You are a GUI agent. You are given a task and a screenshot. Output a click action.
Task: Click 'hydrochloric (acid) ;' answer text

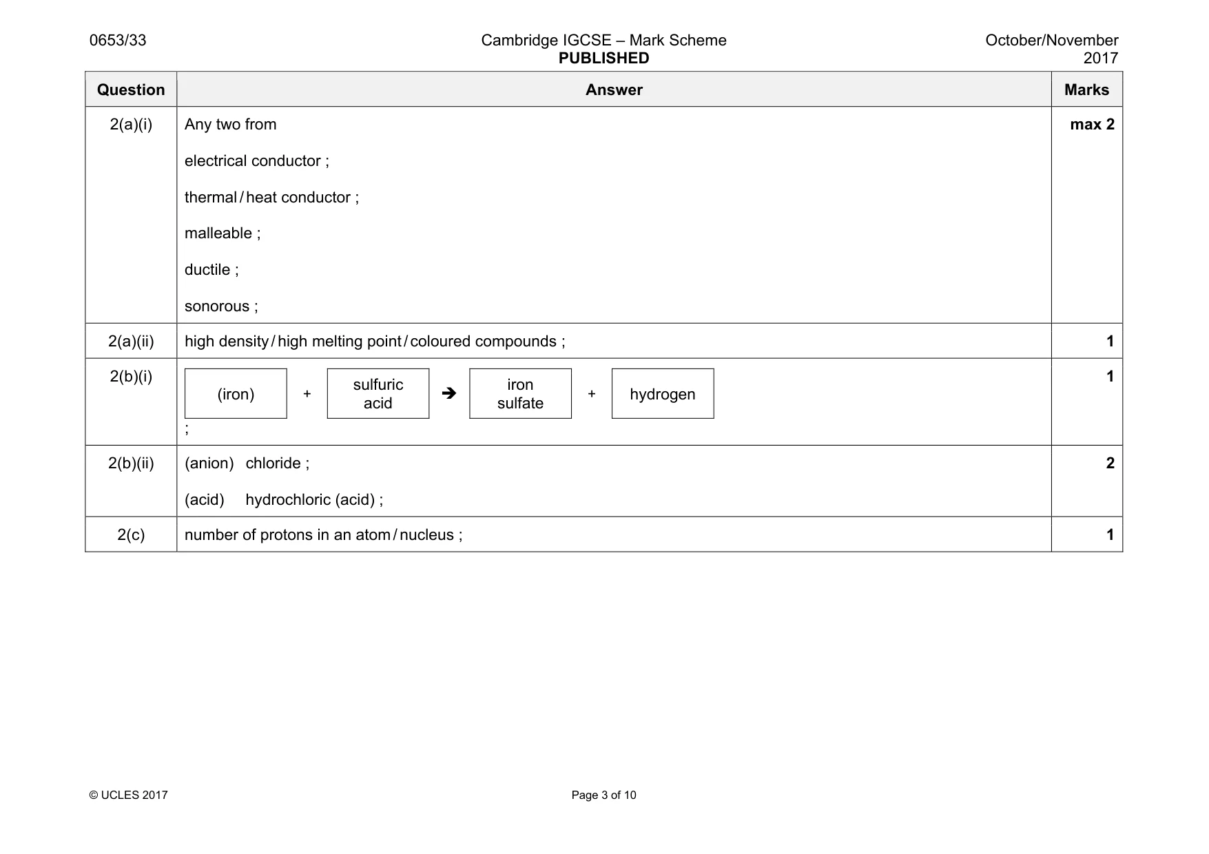pyautogui.click(x=314, y=500)
